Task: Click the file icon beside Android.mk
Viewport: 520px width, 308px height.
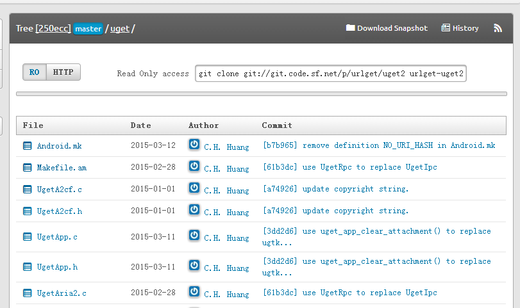Action: tap(28, 146)
